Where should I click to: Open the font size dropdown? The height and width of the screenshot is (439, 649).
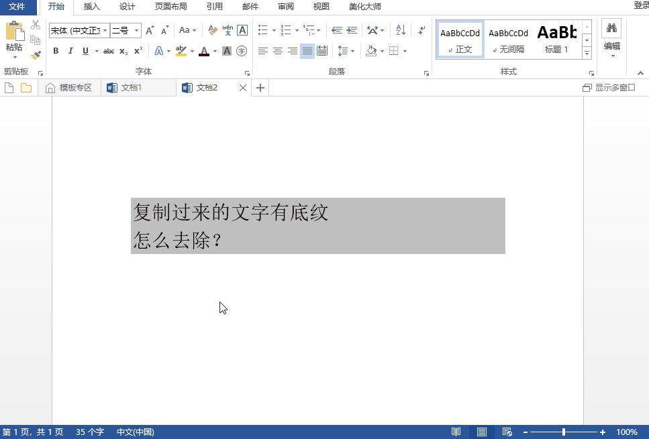pyautogui.click(x=137, y=30)
